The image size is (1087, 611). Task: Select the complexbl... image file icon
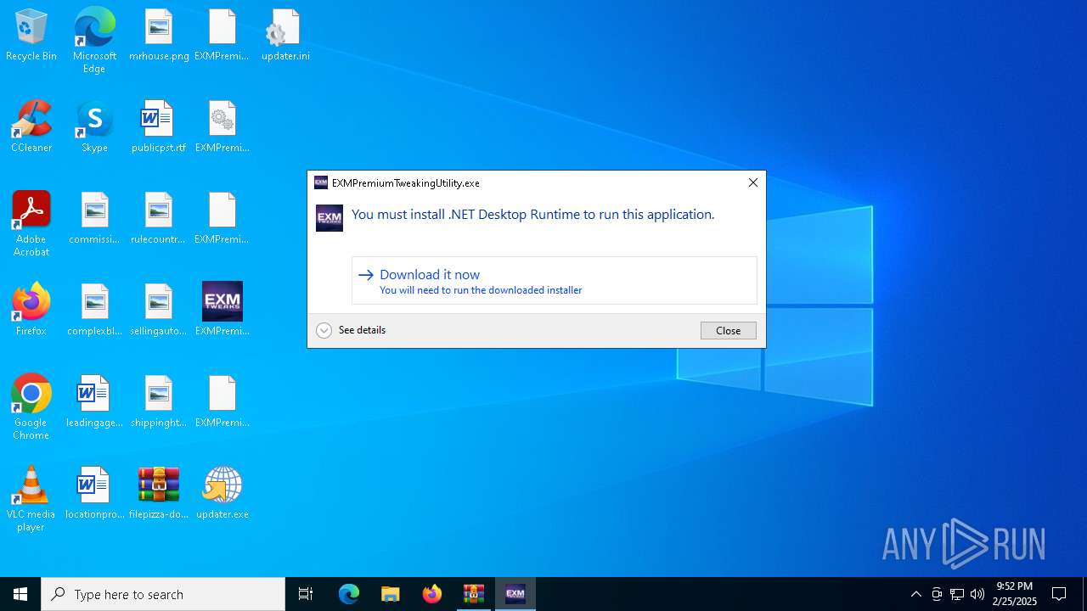tap(94, 310)
